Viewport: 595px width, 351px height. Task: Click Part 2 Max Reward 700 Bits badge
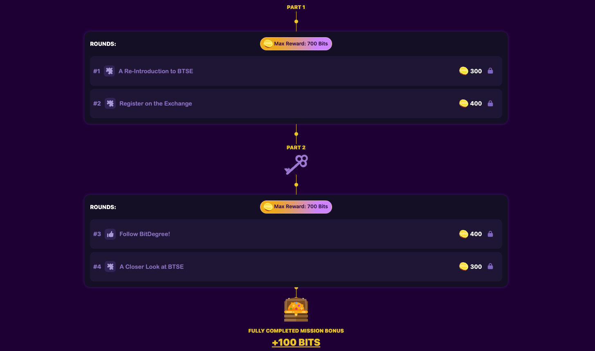pyautogui.click(x=296, y=207)
